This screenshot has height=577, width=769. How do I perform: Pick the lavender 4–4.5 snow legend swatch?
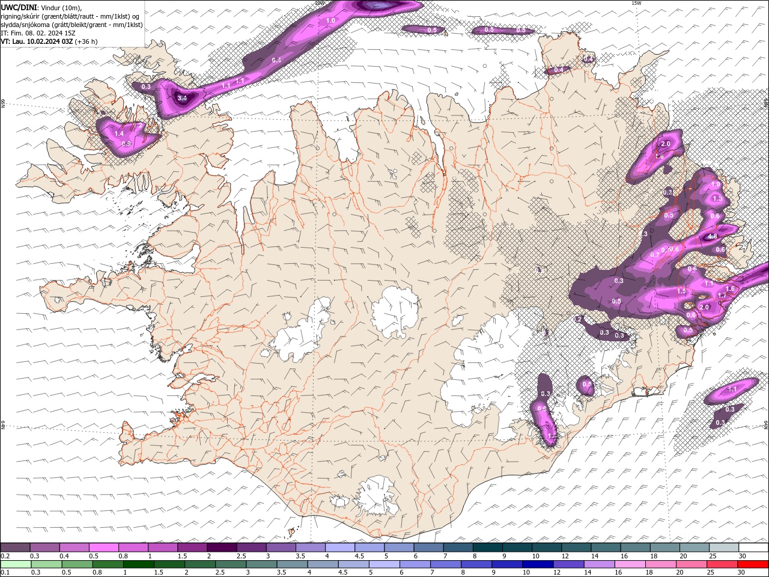[x=340, y=547]
